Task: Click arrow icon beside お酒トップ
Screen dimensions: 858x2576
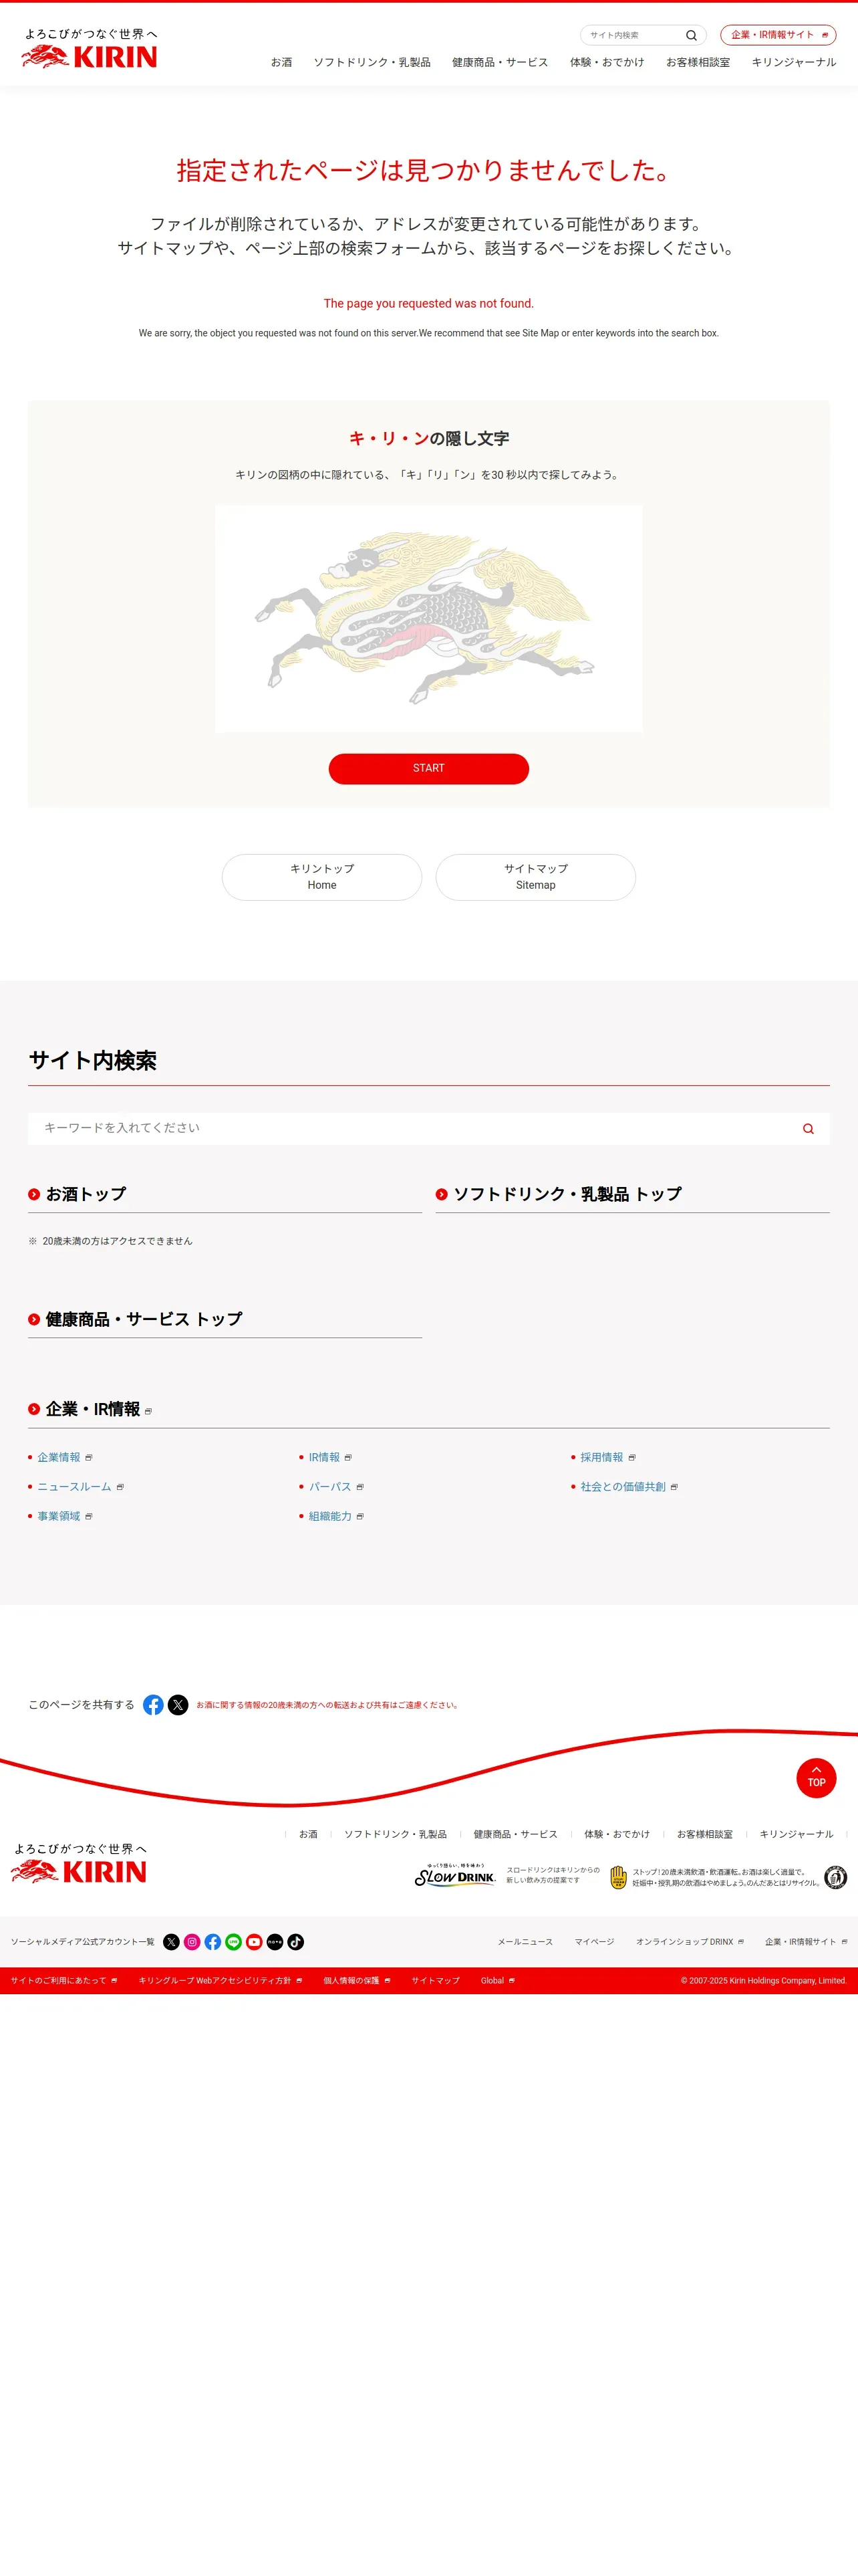Action: (x=34, y=1194)
